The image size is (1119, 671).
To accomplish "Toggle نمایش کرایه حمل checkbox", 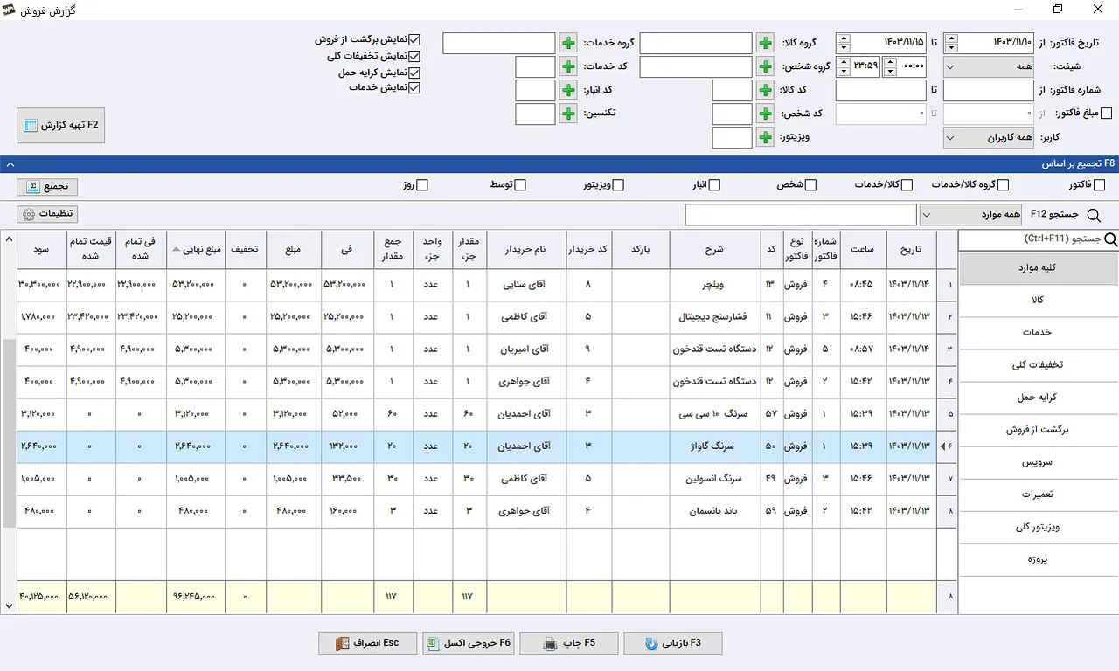I will (x=414, y=73).
